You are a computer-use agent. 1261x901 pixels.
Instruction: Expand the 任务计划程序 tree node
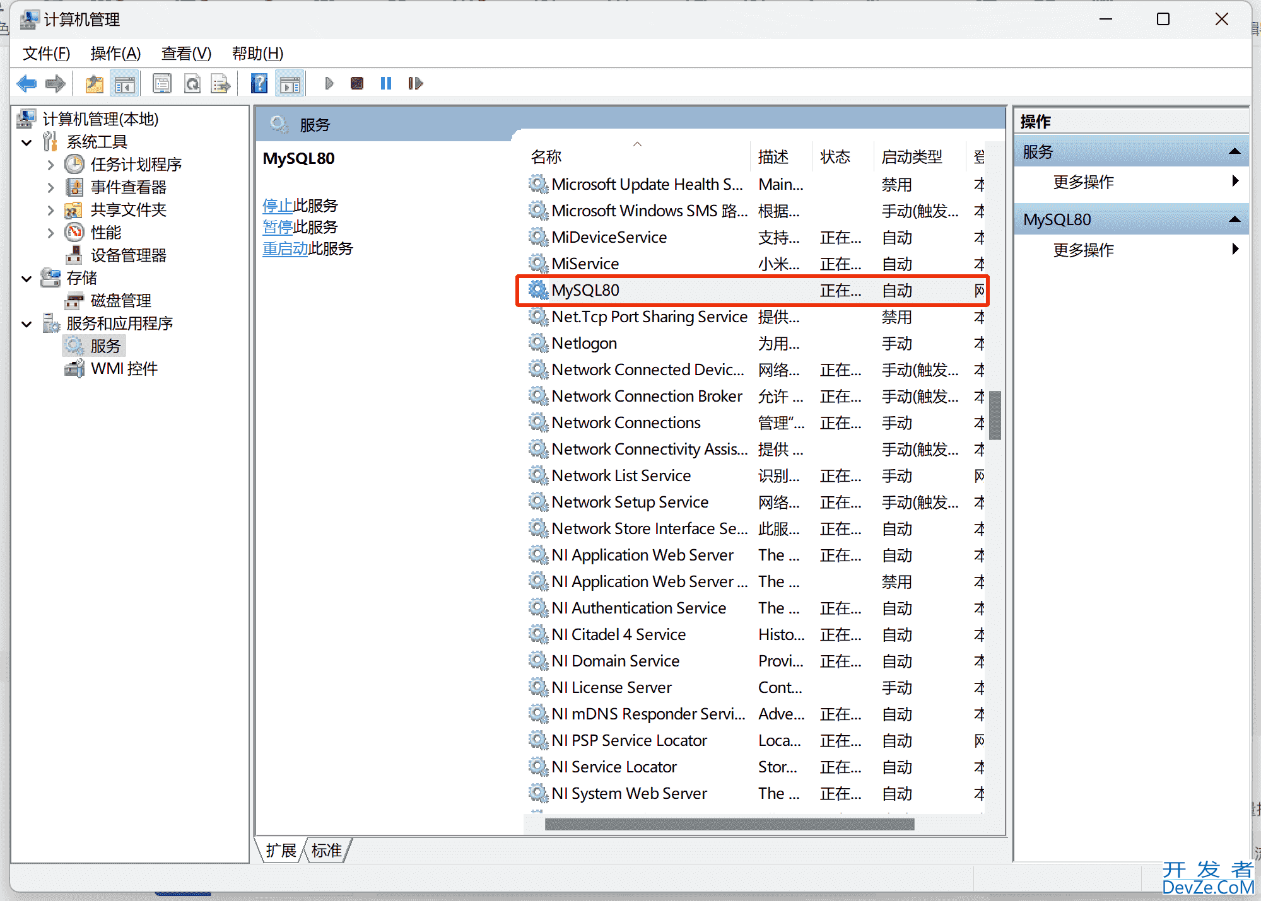click(x=50, y=165)
